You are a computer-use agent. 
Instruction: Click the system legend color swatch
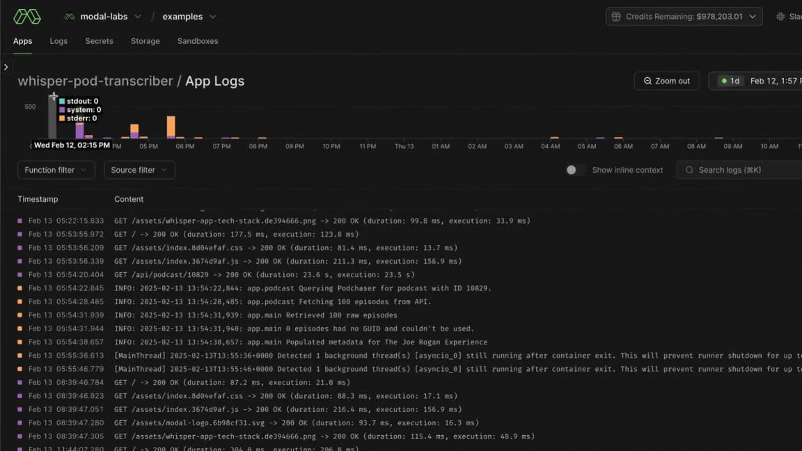(62, 110)
